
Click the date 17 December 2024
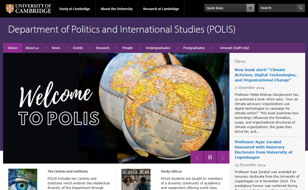click(249, 88)
